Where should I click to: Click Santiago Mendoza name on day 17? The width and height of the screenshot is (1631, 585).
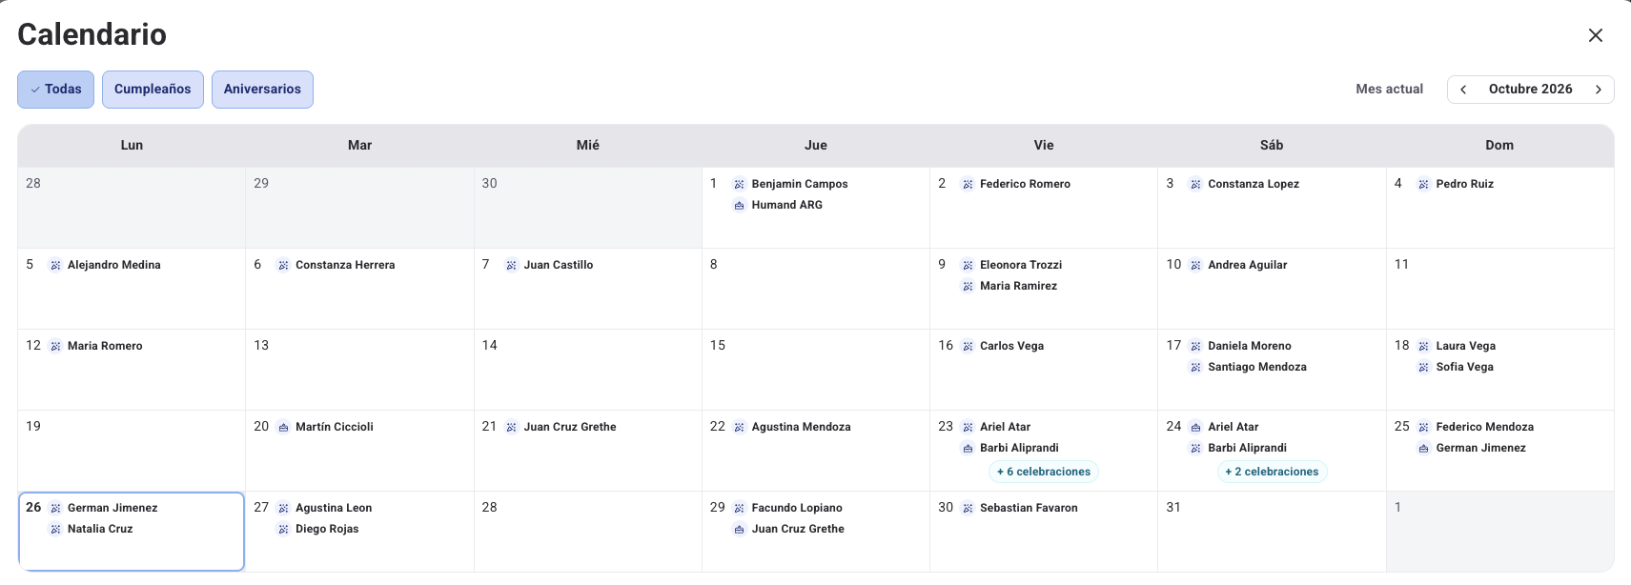(1256, 367)
